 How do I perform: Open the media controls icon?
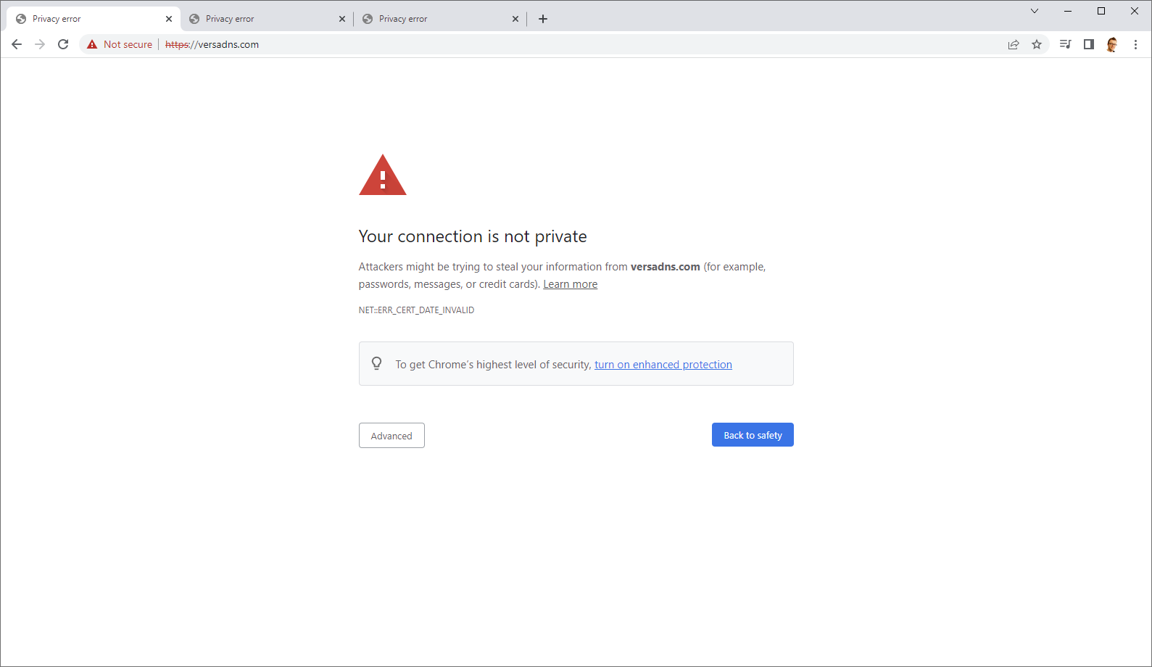1065,44
